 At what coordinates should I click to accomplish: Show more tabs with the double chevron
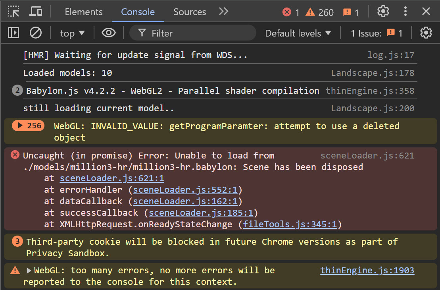pyautogui.click(x=224, y=12)
